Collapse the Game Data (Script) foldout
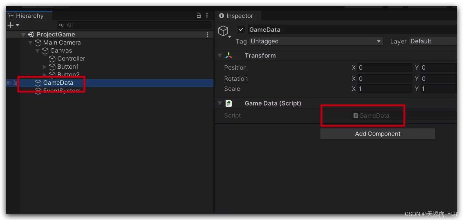Screen dimensions: 463x220 [220, 104]
